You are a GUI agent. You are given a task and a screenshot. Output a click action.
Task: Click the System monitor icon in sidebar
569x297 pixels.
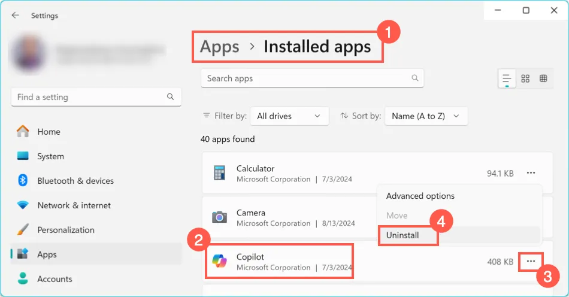click(x=23, y=156)
